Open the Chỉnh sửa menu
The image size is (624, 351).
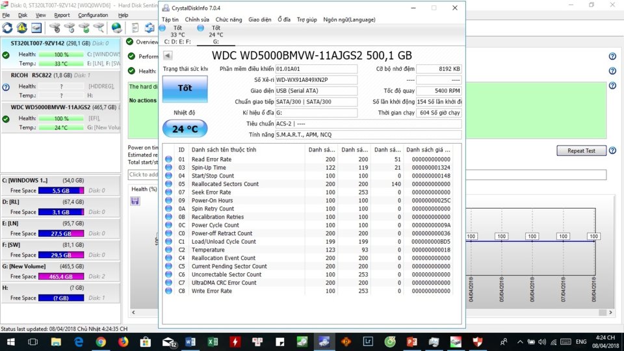coord(197,19)
